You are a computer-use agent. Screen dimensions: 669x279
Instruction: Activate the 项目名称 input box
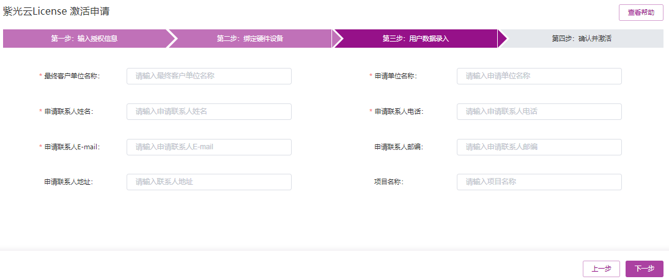pos(539,182)
